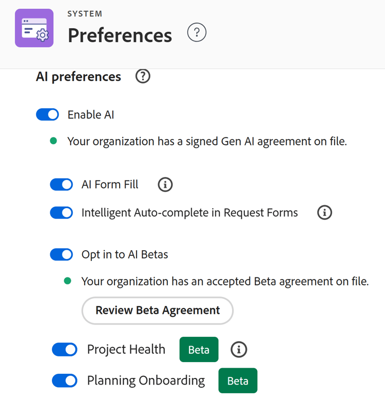
Task: Click the green dot by Beta agreement status
Action: coord(67,281)
